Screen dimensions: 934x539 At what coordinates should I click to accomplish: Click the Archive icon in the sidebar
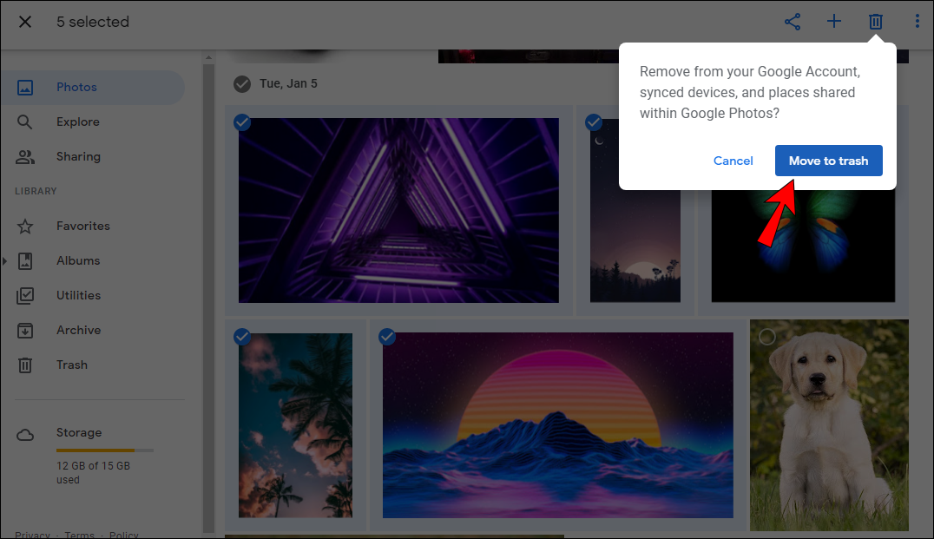25,330
